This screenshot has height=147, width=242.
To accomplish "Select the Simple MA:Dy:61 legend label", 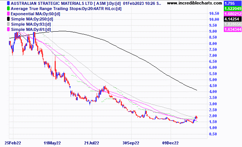I will coord(31,29).
